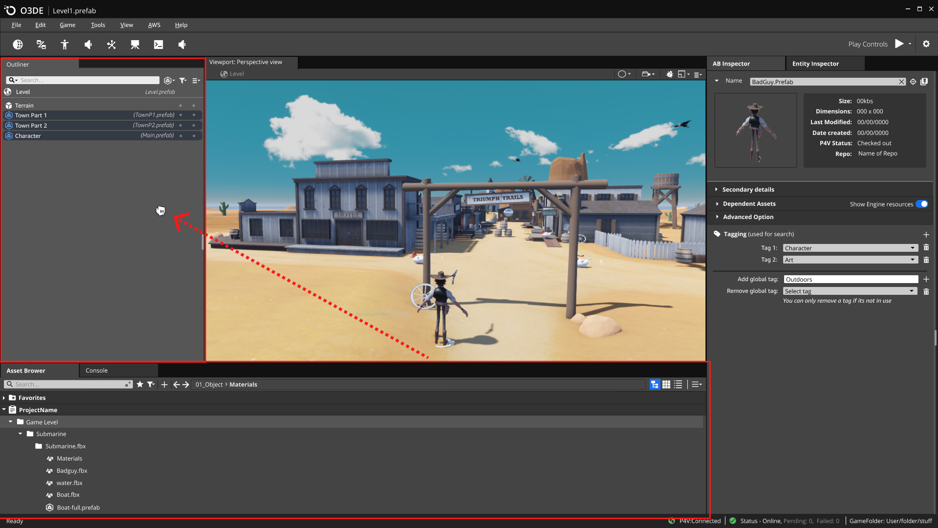The image size is (938, 528).
Task: Open the settings gear in top right
Action: (926, 44)
